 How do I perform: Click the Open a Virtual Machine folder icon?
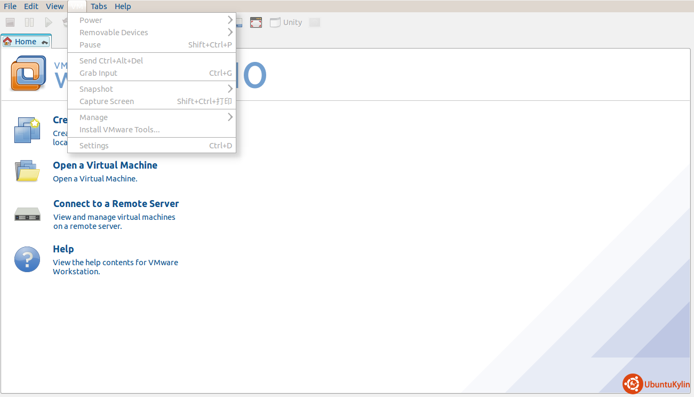tap(27, 171)
